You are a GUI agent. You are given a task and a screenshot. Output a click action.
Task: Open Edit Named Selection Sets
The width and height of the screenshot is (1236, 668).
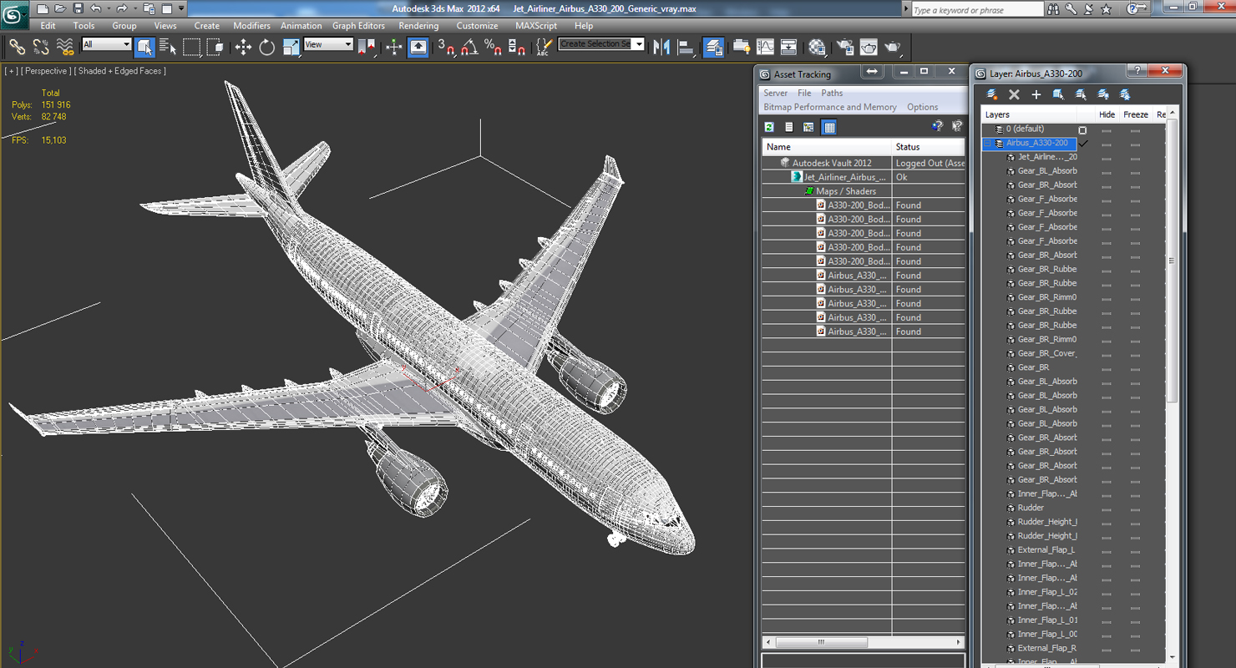tap(544, 47)
